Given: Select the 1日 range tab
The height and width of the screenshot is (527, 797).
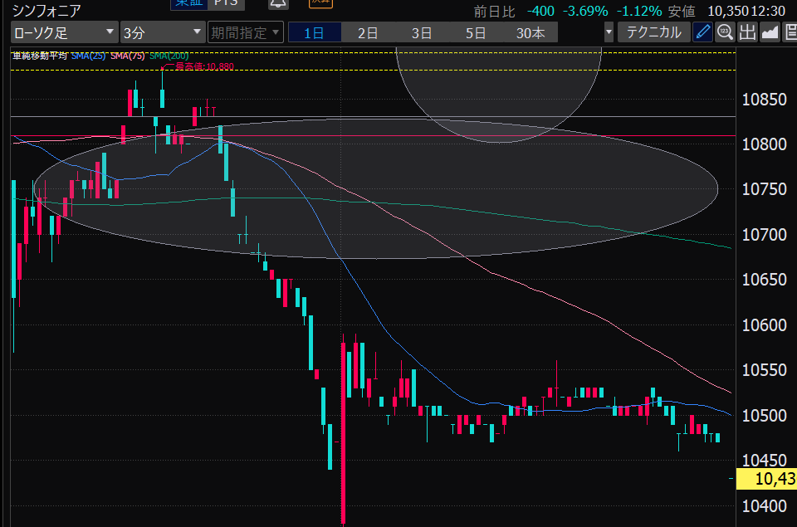Looking at the screenshot, I should (x=314, y=33).
